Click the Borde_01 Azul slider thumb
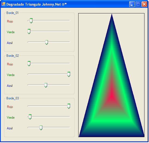 [x=46, y=42]
